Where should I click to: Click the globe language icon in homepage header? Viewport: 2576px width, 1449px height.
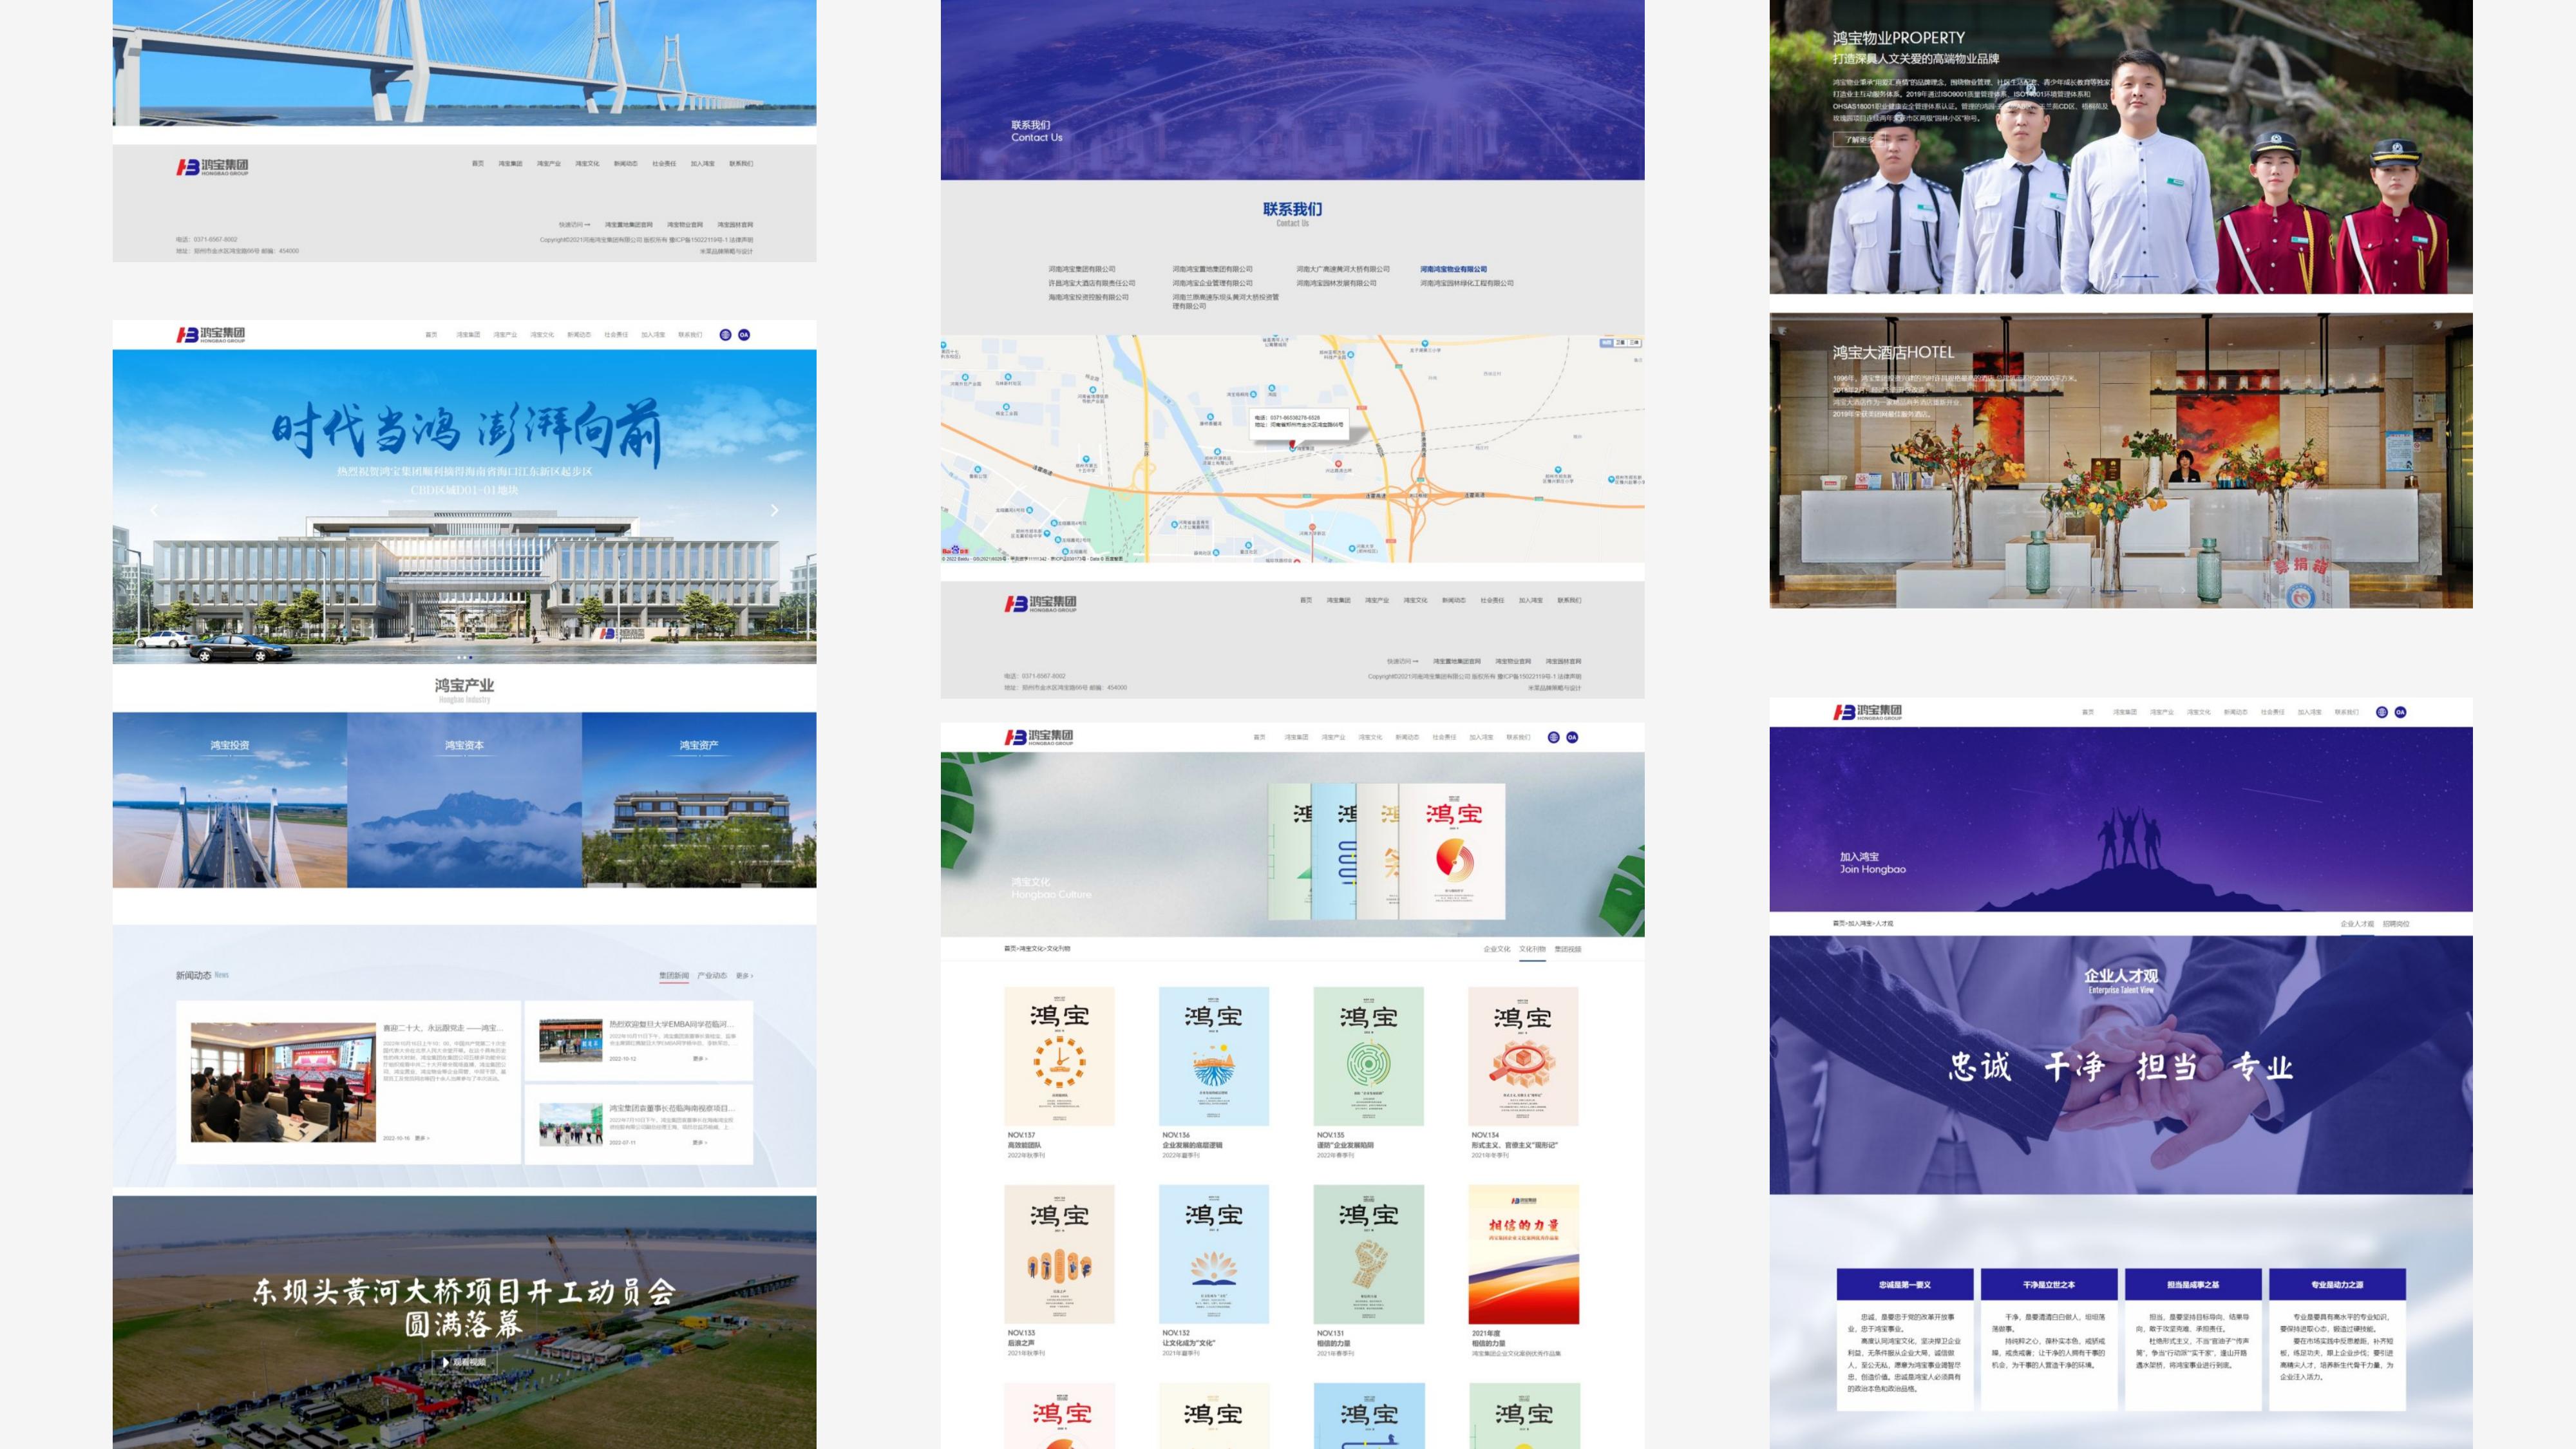tap(725, 335)
